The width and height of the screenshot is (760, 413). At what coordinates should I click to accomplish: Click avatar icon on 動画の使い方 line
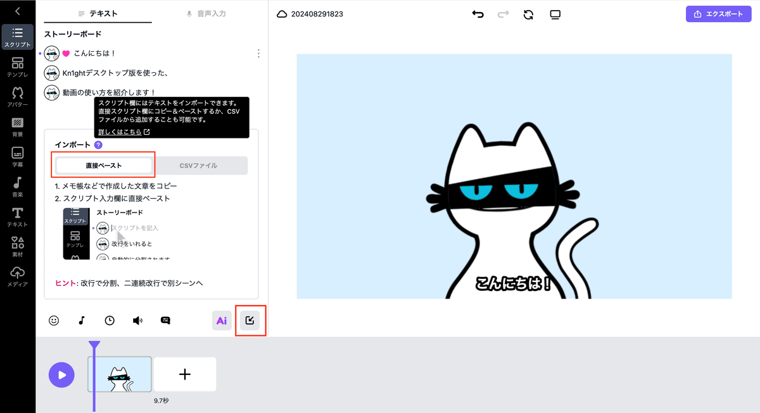[x=52, y=92]
